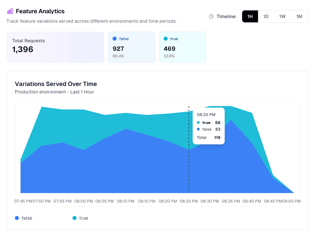
Task: Open the false variation card details
Action: (x=132, y=47)
